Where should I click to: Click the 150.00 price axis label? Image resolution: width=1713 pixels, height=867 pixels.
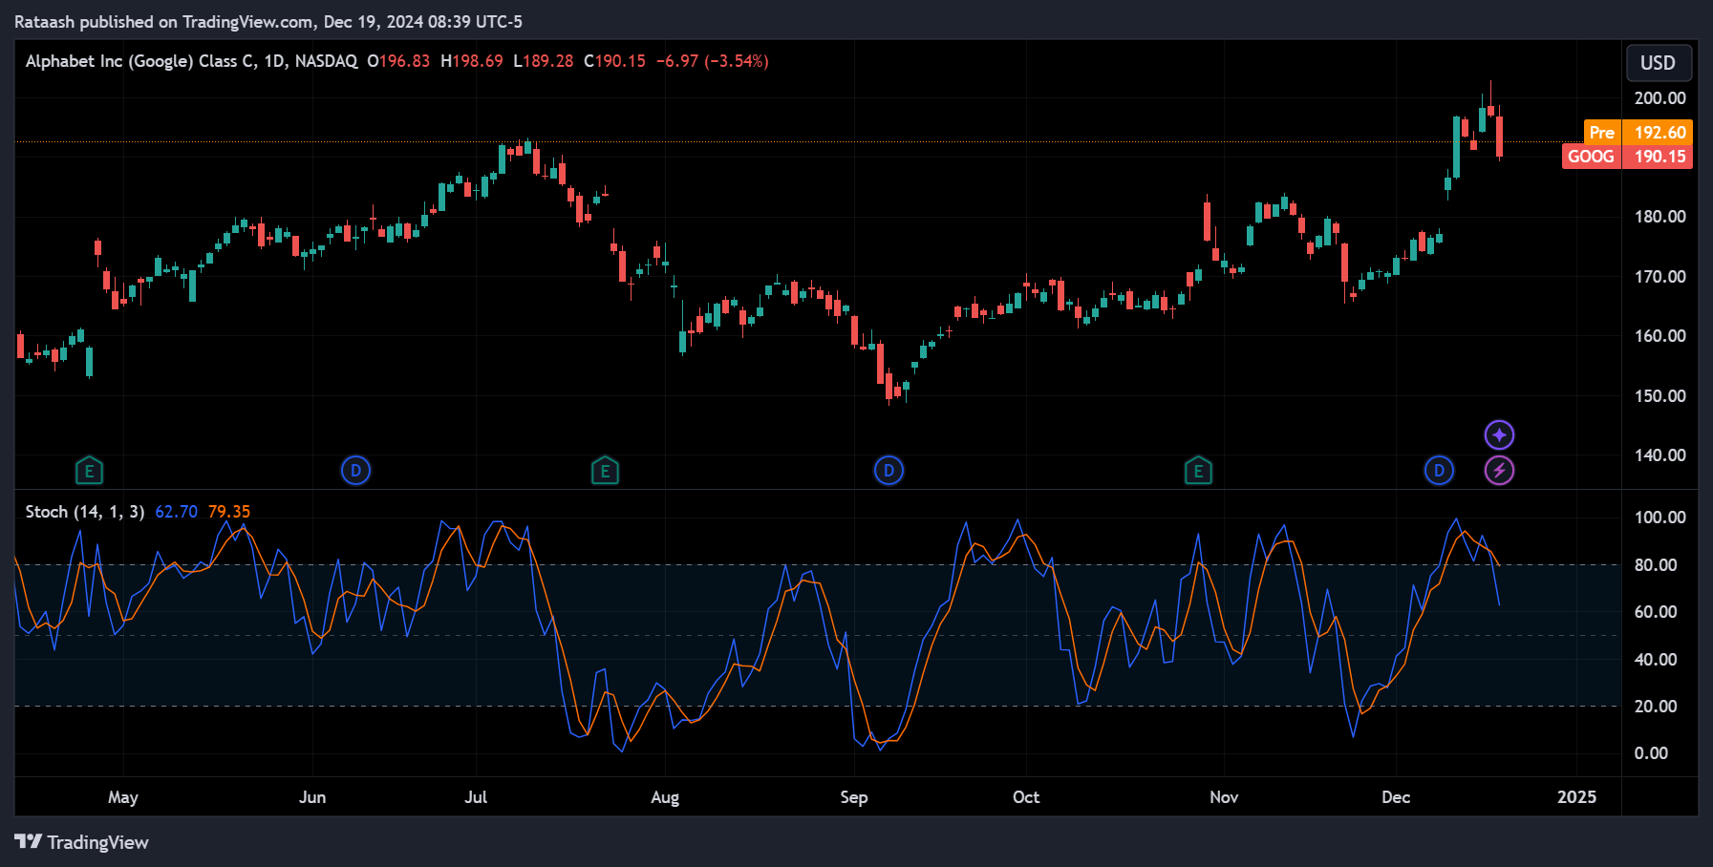tap(1659, 396)
